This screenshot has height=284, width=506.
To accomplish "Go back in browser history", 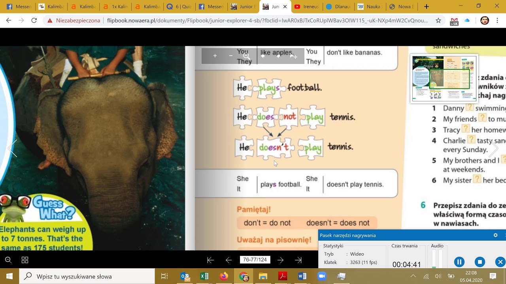I will tap(9, 21).
